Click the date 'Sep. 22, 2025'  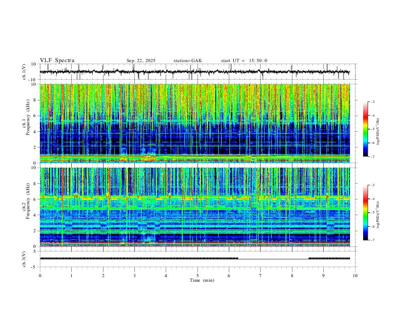(x=141, y=61)
